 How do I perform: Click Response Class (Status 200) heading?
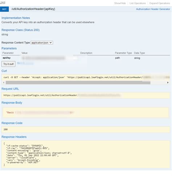click(21, 30)
